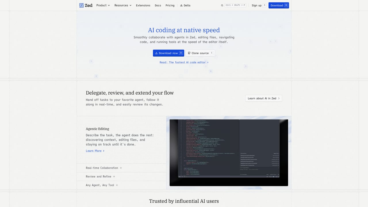Click the Sign up button
Image resolution: width=368 pixels, height=207 pixels.
click(259, 5)
